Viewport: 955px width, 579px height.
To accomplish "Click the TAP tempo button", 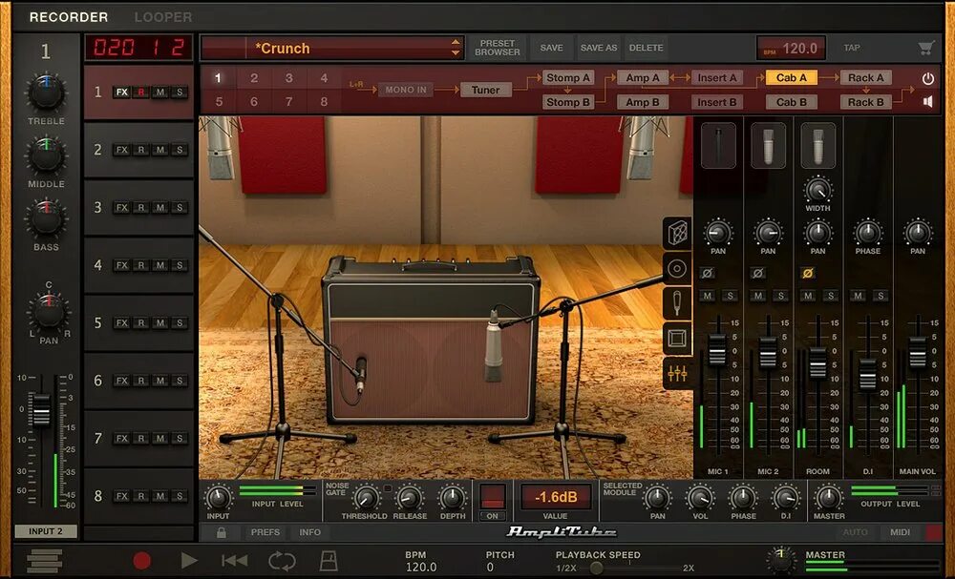I will 850,47.
